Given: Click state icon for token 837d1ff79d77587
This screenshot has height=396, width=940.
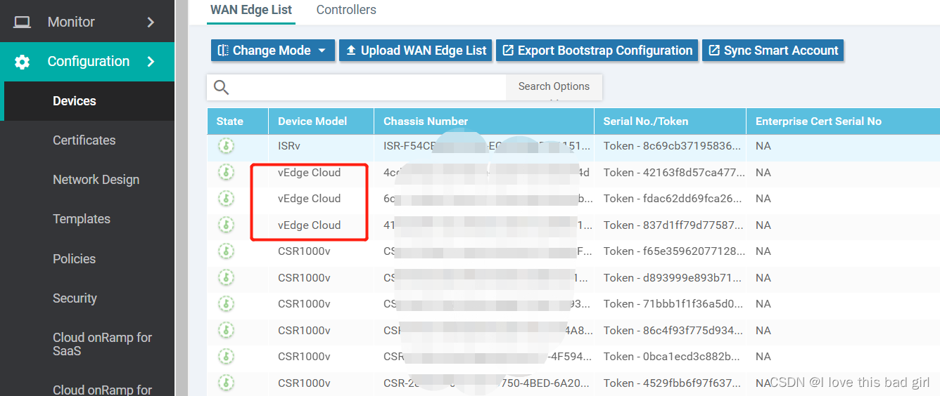Looking at the screenshot, I should [226, 225].
